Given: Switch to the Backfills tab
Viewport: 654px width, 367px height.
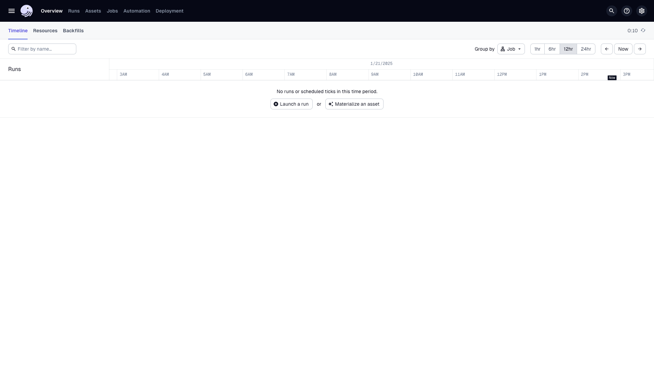Looking at the screenshot, I should 73,31.
